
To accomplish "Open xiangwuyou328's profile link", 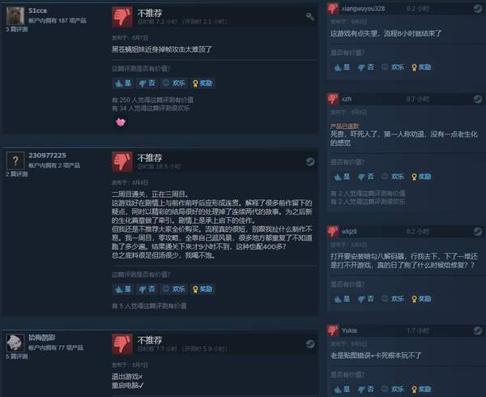I will pyautogui.click(x=363, y=9).
